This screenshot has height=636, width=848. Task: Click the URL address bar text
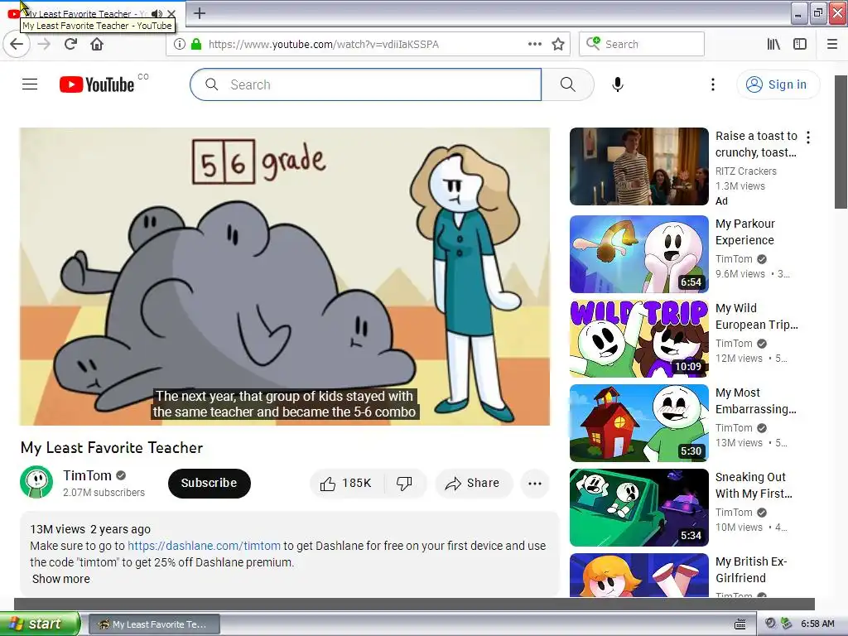[324, 45]
